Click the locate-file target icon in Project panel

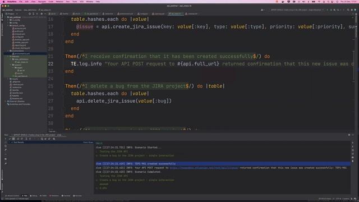(30, 14)
